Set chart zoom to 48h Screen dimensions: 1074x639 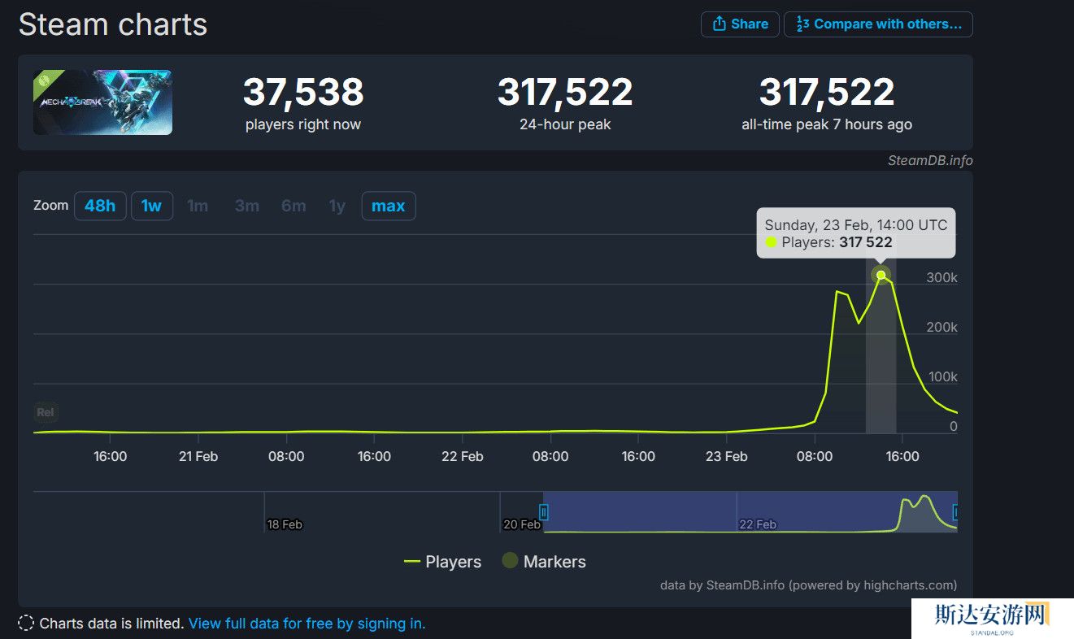100,206
